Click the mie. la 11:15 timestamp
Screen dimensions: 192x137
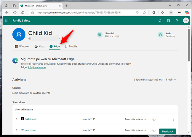point(89,119)
